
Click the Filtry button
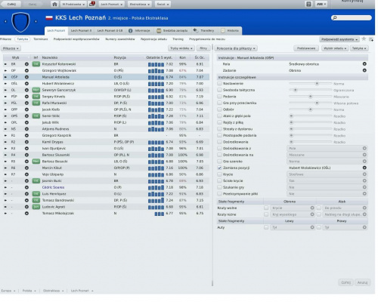pyautogui.click(x=203, y=48)
